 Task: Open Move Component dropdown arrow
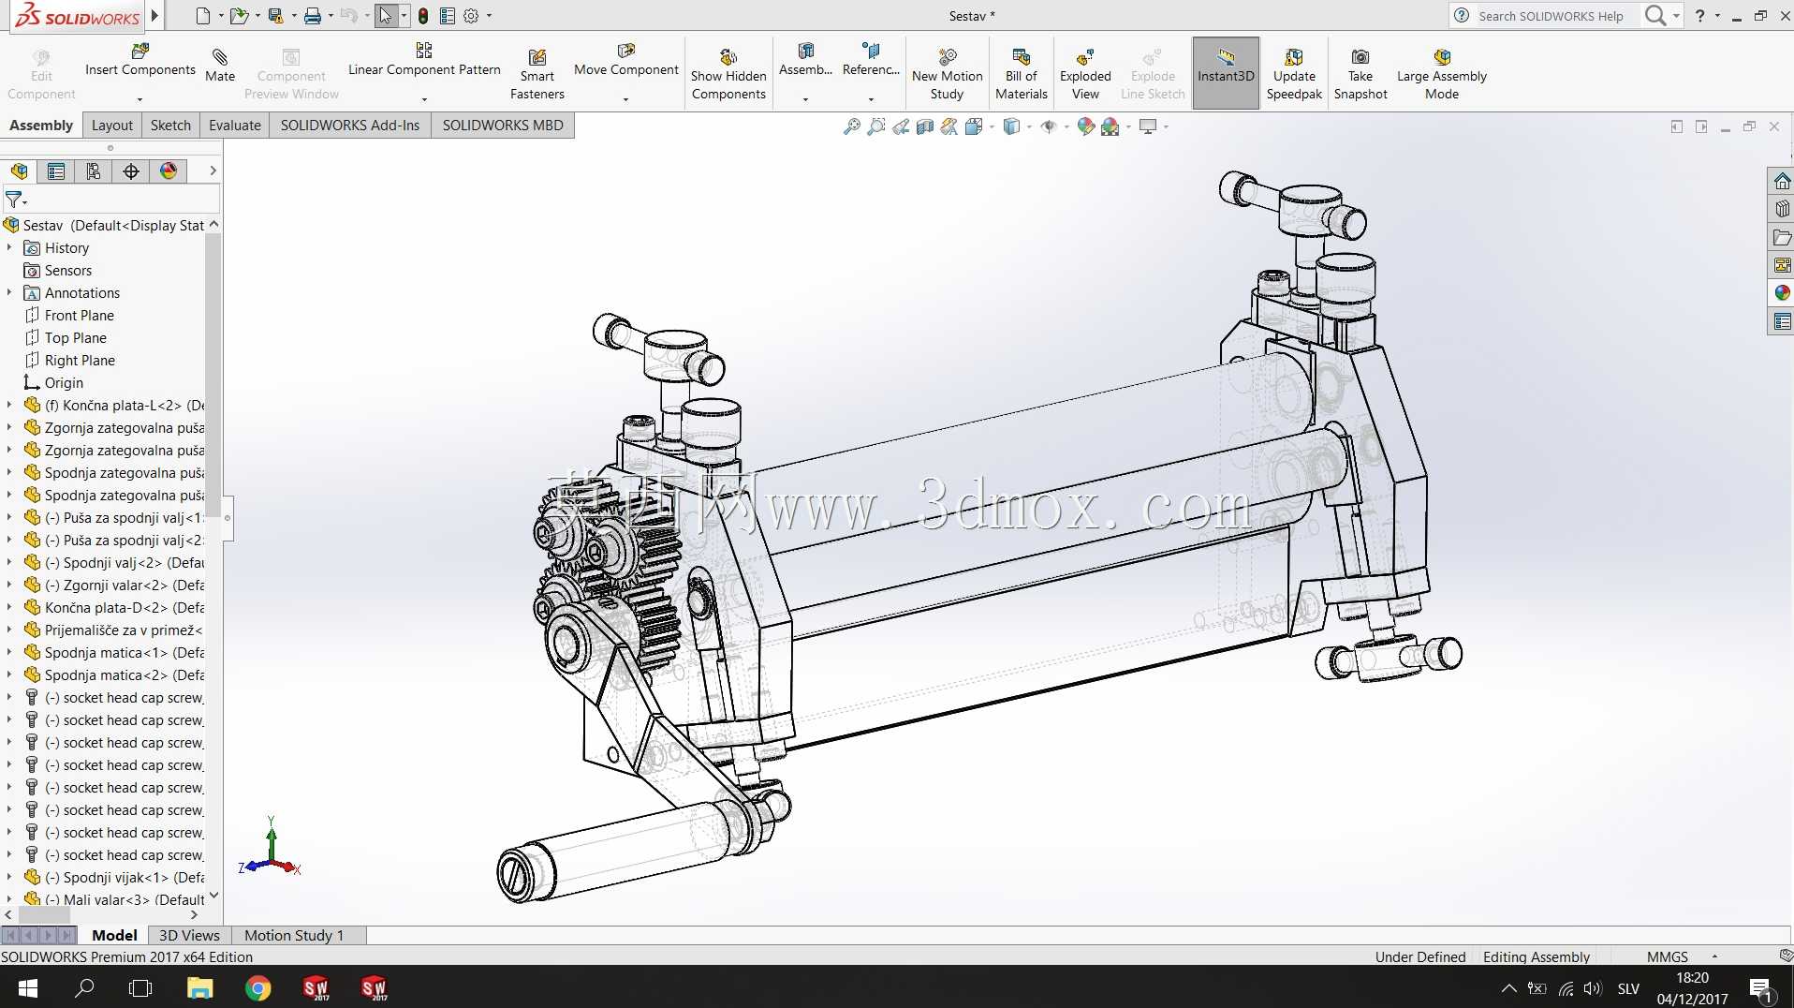click(x=625, y=99)
